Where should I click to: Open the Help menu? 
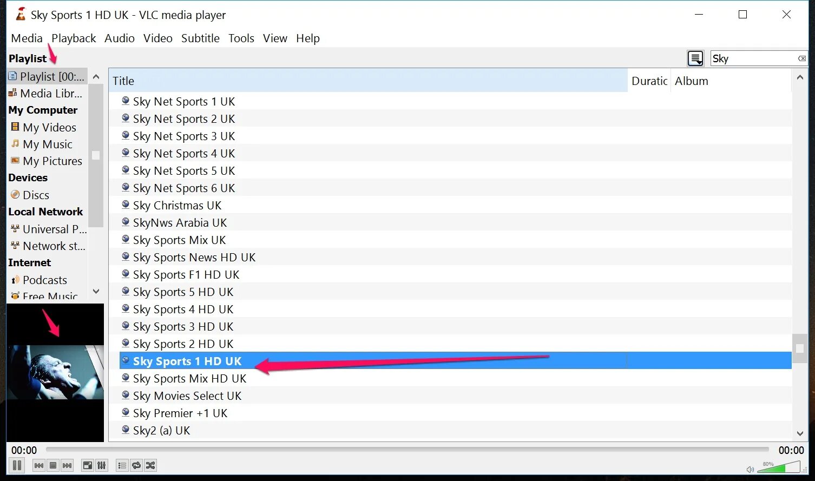[x=308, y=38]
